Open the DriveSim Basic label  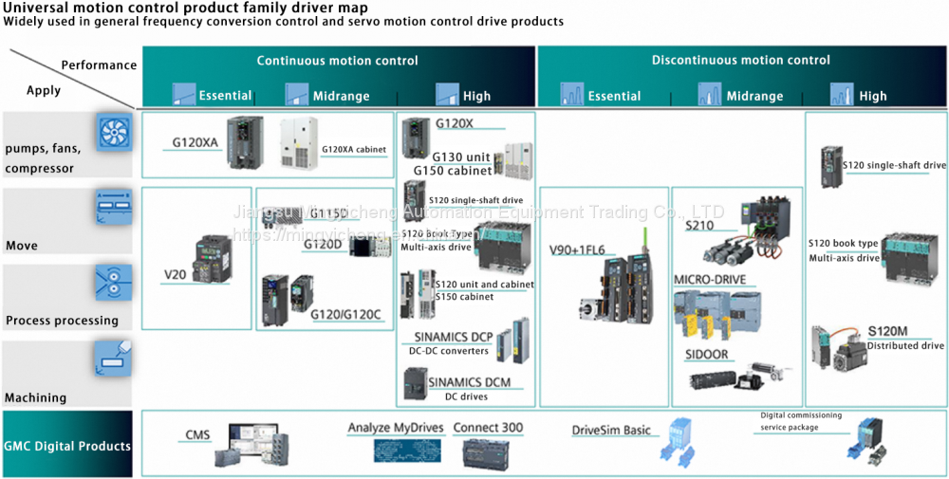pos(611,431)
